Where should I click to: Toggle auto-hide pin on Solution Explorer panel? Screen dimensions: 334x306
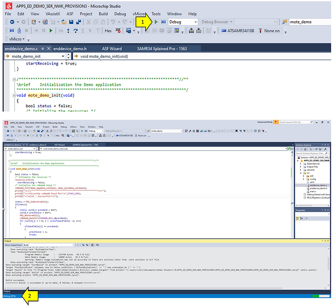click(325, 145)
